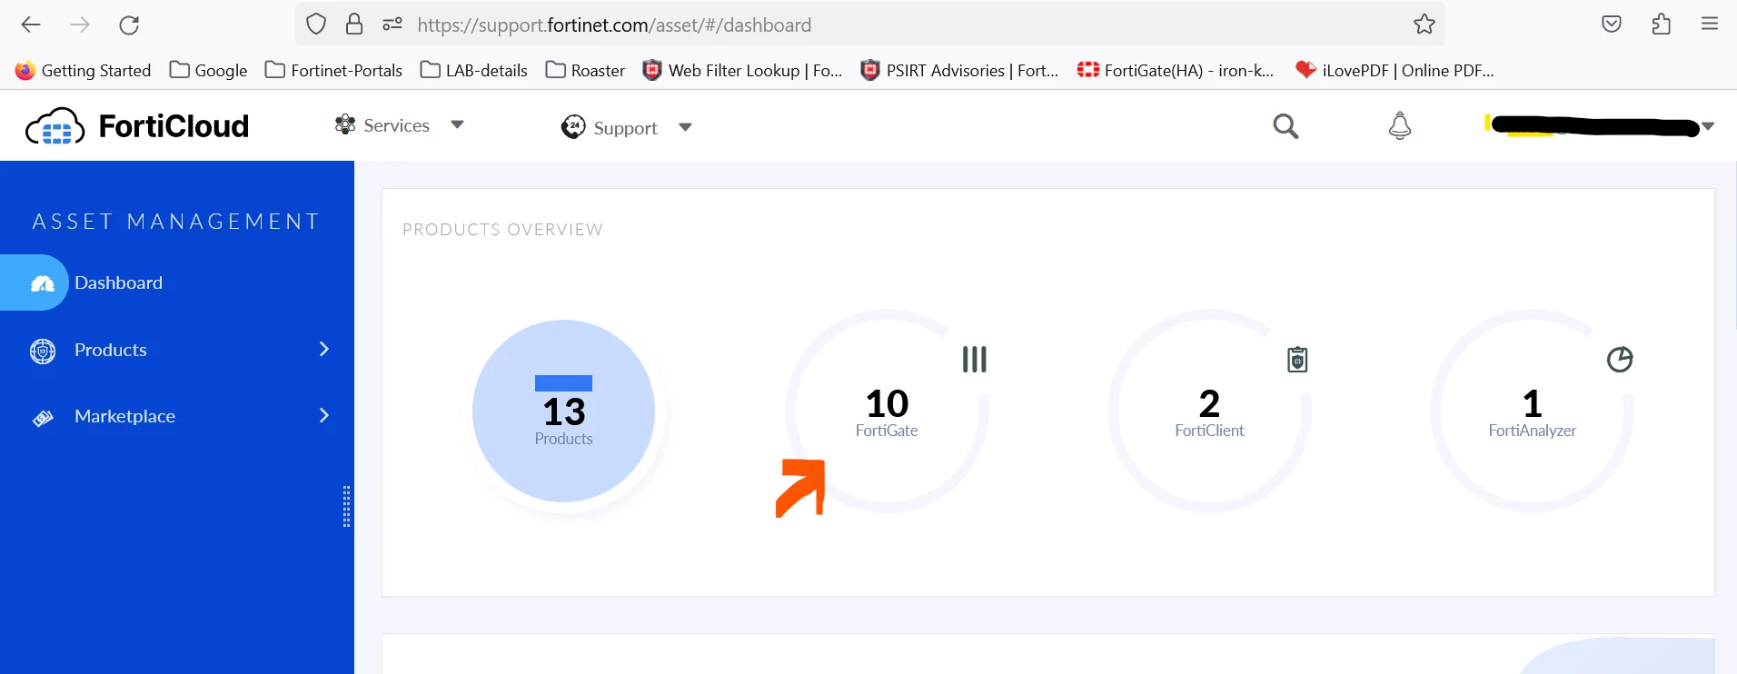Open the 1 FortiAnalyzer products circle
This screenshot has height=674, width=1737.
pos(1533,411)
